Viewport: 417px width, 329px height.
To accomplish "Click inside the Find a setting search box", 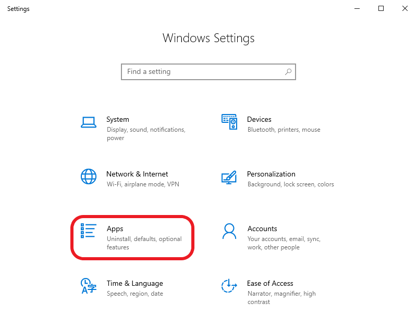I will (x=198, y=71).
